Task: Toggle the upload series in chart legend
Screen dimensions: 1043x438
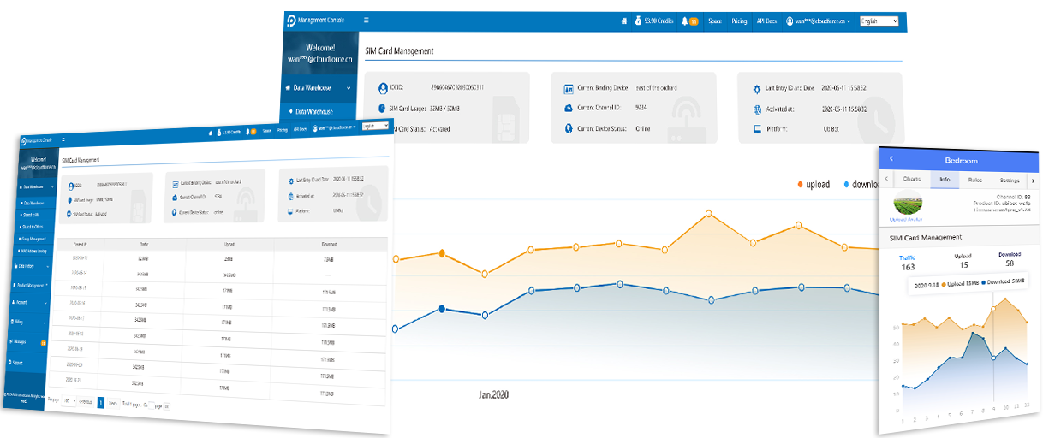Action: pos(813,184)
